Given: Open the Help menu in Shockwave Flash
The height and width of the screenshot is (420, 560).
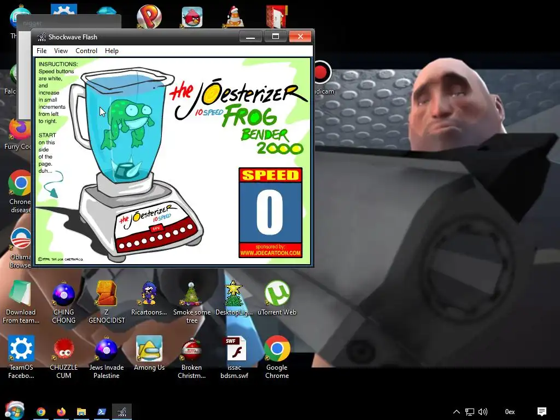Looking at the screenshot, I should (112, 51).
